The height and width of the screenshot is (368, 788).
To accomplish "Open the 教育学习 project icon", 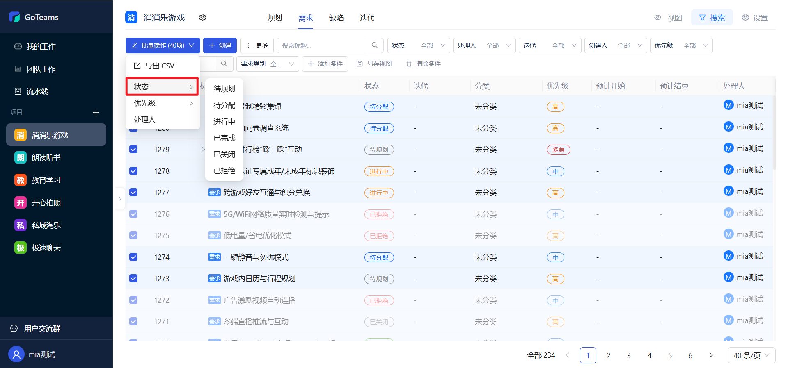I will [21, 180].
